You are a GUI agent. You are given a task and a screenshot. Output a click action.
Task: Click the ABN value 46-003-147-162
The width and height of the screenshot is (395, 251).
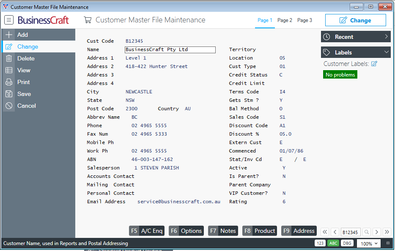tap(152, 159)
